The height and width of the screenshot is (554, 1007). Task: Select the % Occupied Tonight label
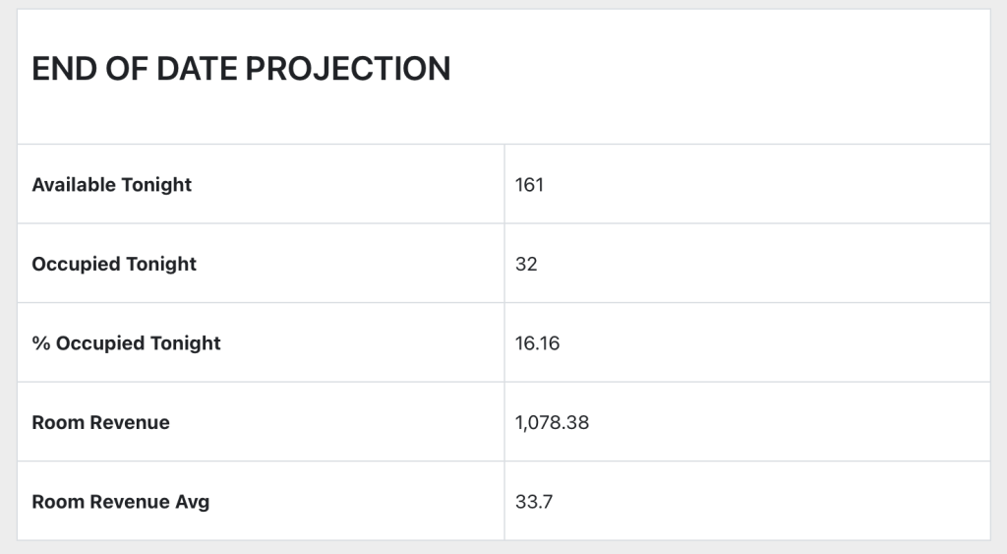coord(126,343)
